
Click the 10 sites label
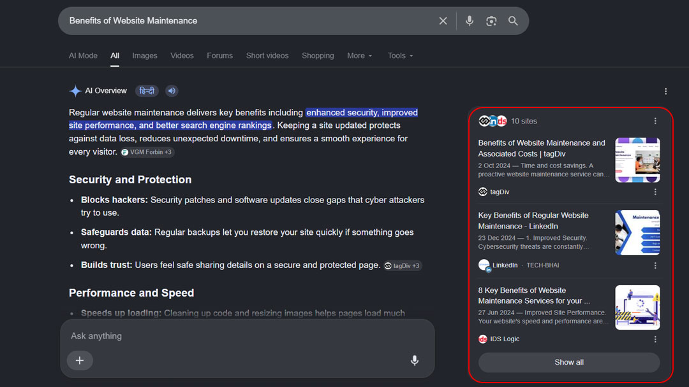tap(524, 121)
